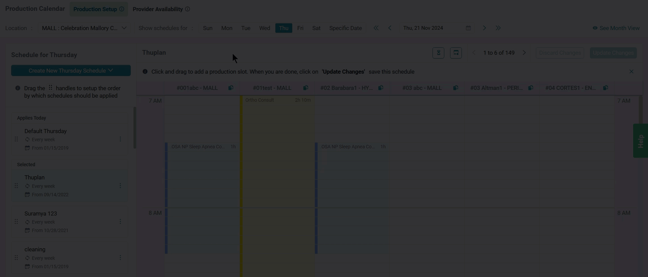Show schedules for Sat
Viewport: 648px width, 277px height.
(316, 28)
